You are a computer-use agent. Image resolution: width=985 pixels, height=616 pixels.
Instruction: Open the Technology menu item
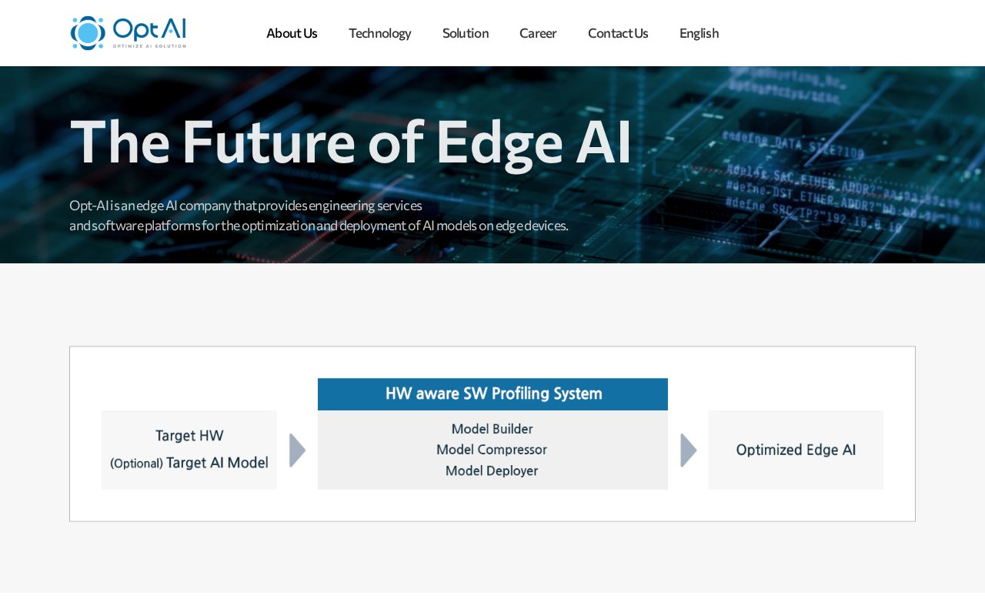point(380,33)
